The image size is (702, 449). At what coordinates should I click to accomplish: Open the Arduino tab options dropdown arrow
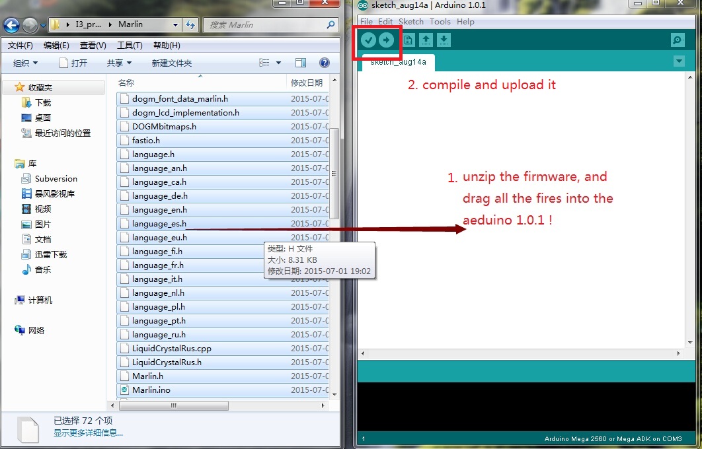(678, 61)
